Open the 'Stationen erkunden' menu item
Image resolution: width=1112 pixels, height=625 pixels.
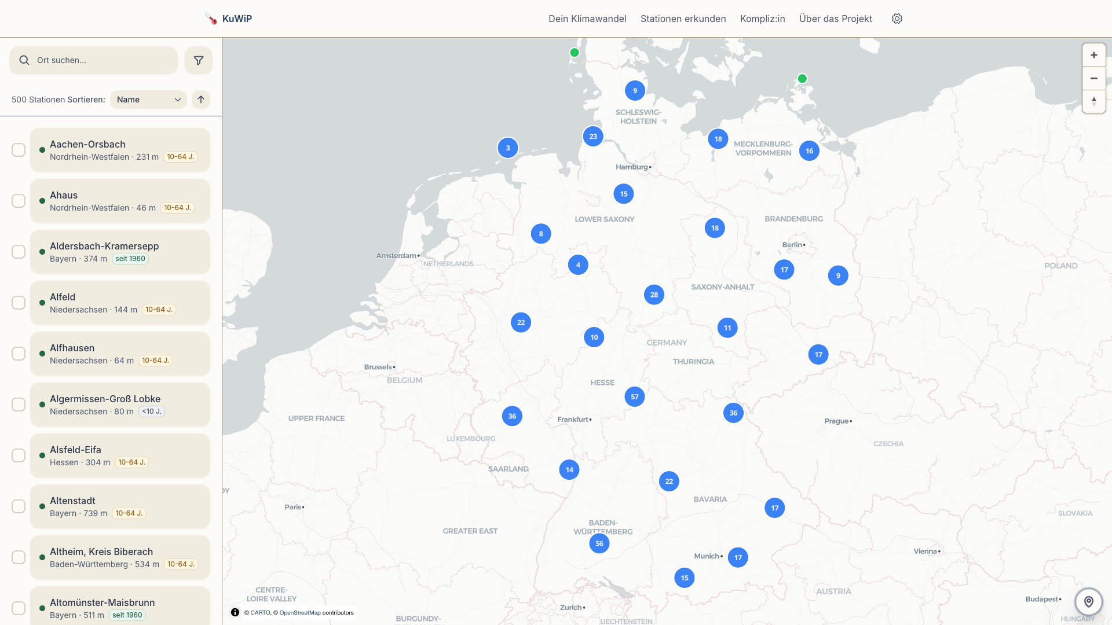(683, 19)
